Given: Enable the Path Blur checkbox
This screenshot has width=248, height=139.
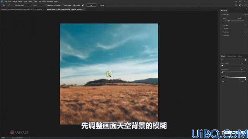Looking at the screenshot, I should pos(246,32).
